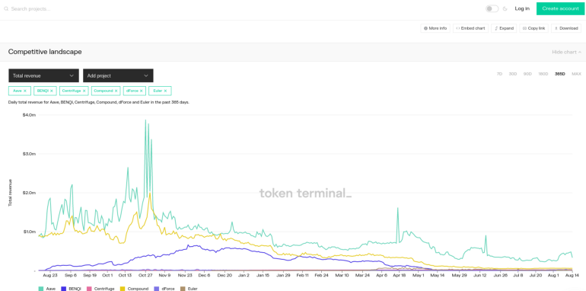This screenshot has width=586, height=291.
Task: Toggle Compound series in legend
Action: [x=134, y=289]
